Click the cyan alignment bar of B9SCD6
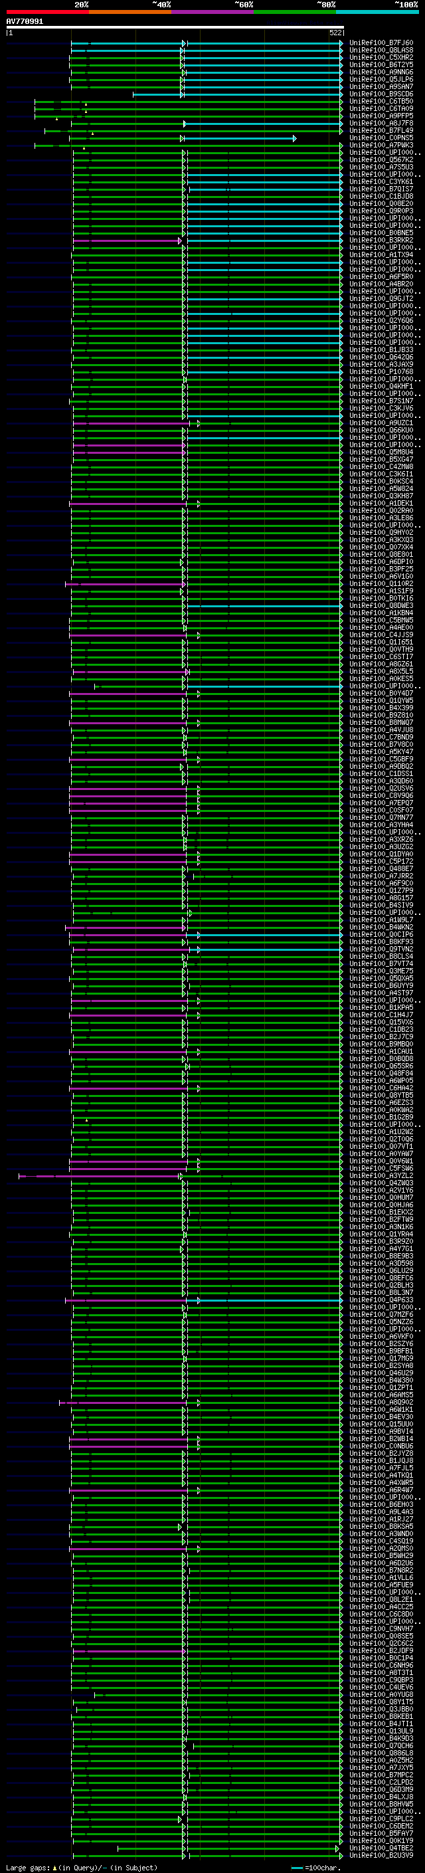 (237, 94)
